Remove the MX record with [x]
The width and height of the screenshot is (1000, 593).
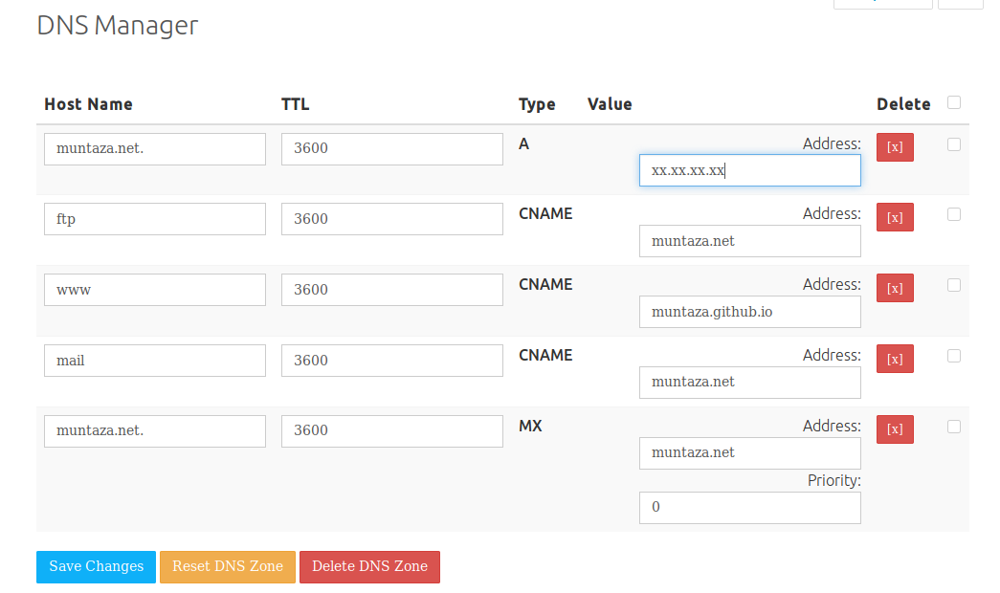click(x=895, y=429)
